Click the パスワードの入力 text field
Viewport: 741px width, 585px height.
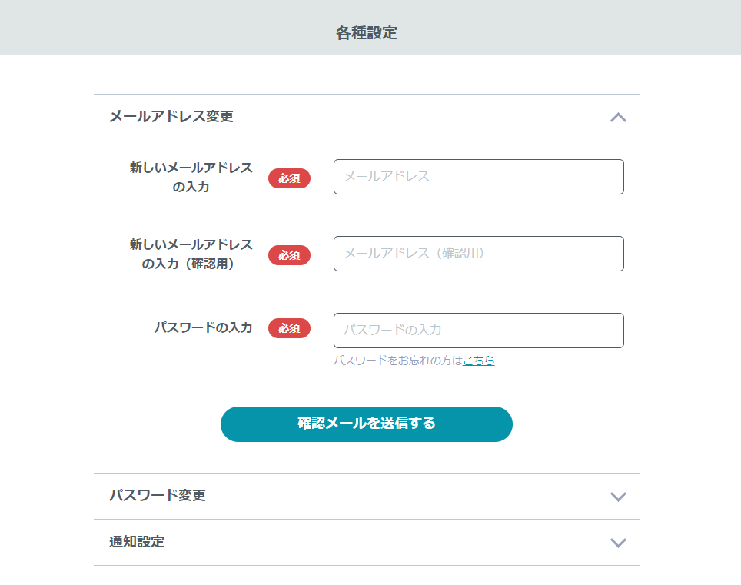tap(479, 331)
